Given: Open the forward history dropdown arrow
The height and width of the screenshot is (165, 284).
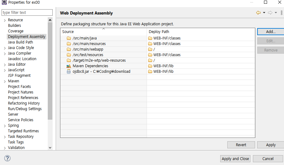Looking at the screenshot, I should (276, 13).
